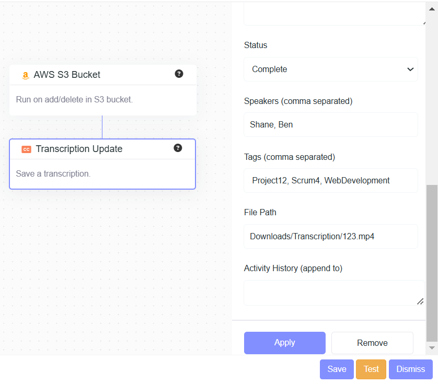
Task: Open help icon on AWS S3 Bucket node
Action: coord(179,74)
